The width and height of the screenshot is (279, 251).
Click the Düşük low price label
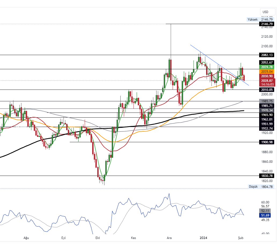tap(253, 187)
